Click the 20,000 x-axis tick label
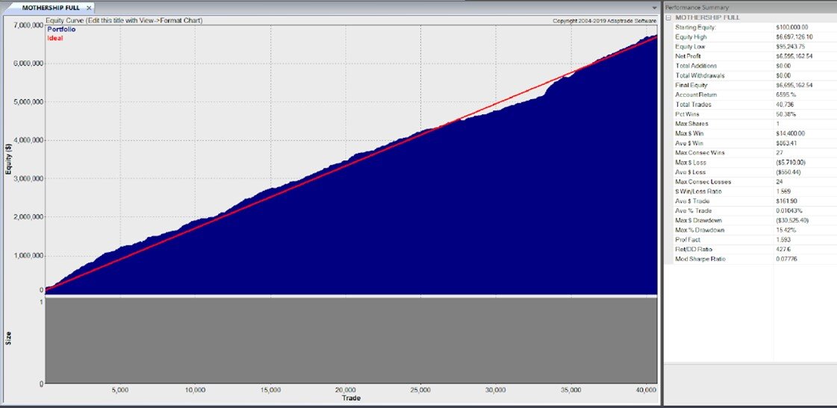The width and height of the screenshot is (837, 408). click(x=346, y=390)
